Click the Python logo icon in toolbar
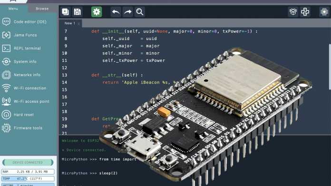The image size is (331, 186). [x=305, y=12]
